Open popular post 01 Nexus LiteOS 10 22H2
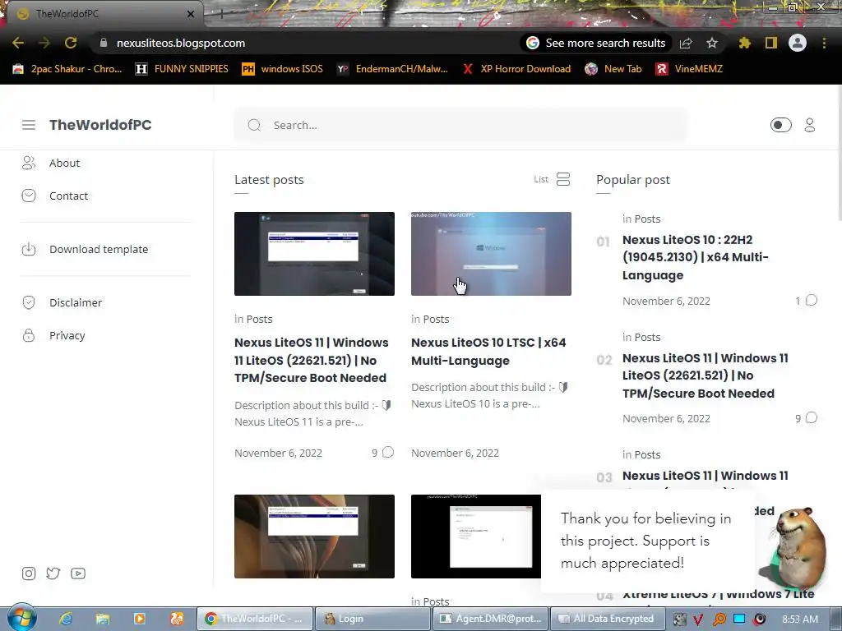This screenshot has height=631, width=842. tap(696, 257)
